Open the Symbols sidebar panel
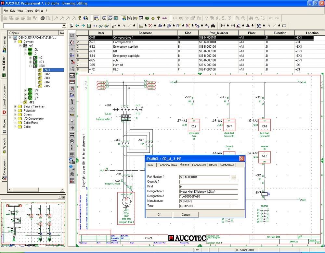This screenshot has width=325, height=253. [4, 145]
